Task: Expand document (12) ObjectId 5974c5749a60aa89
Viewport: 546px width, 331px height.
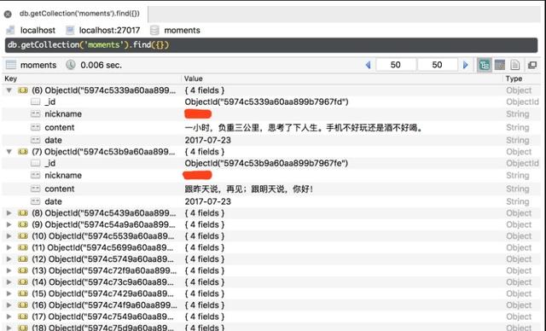Action: (x=9, y=259)
